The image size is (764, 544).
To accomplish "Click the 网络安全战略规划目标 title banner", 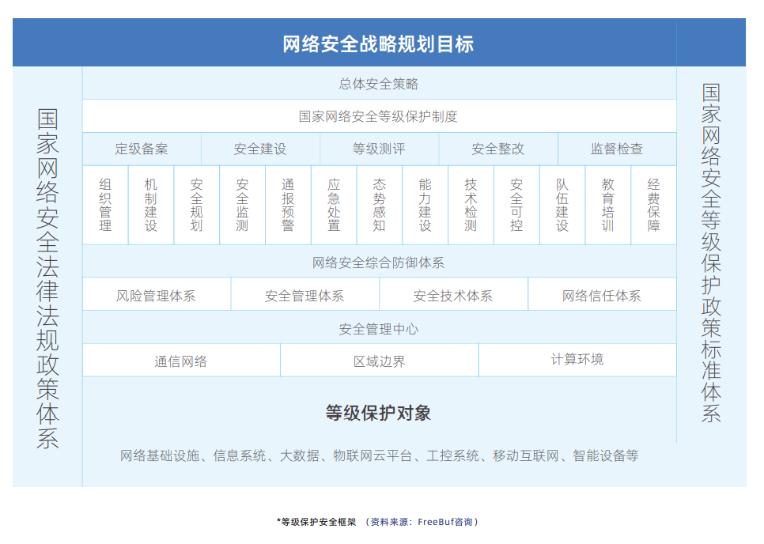I will point(378,43).
